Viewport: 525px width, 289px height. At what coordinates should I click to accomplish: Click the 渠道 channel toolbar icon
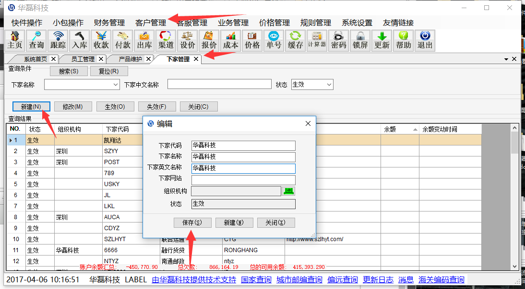click(x=166, y=40)
